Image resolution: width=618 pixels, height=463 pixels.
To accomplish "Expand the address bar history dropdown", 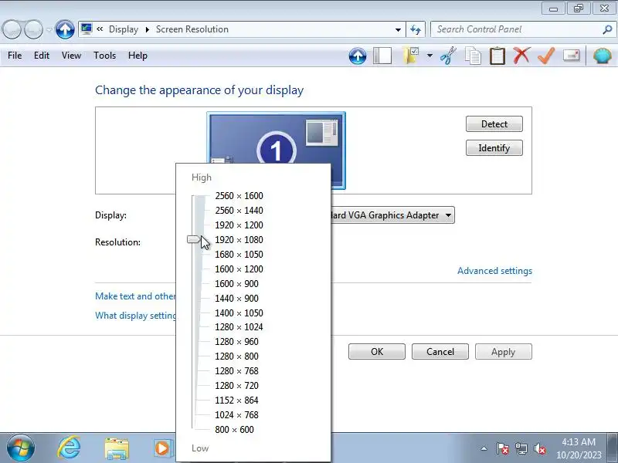I will 398,29.
